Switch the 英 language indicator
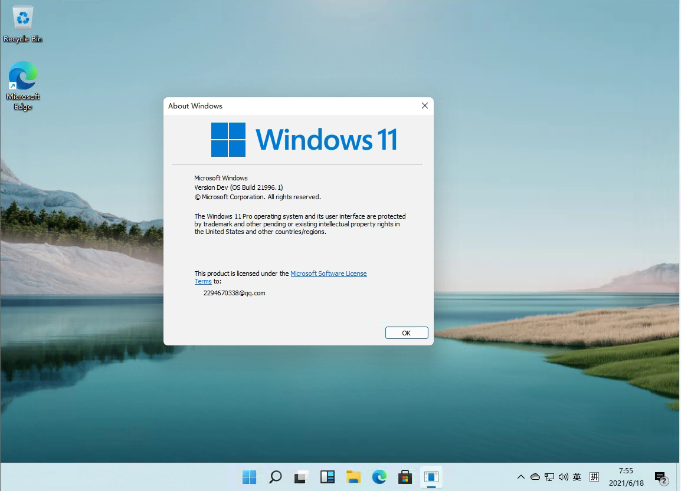The image size is (681, 491). point(577,477)
